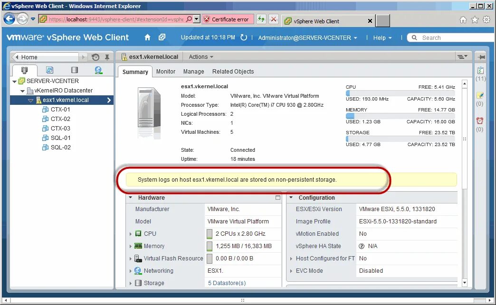Close the vSphere Web Client browser tab
This screenshot has height=305, width=496.
370,21
